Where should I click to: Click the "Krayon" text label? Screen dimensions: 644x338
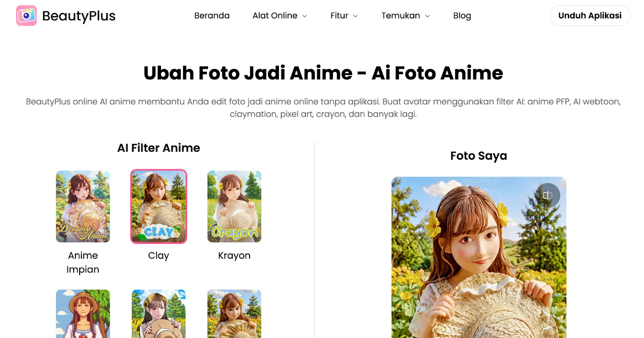click(234, 256)
